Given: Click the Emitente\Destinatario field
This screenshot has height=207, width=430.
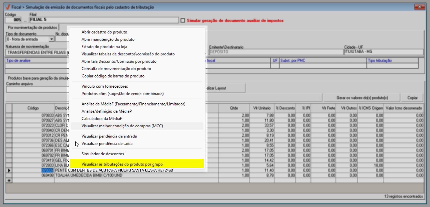Looking at the screenshot, I should (276, 52).
